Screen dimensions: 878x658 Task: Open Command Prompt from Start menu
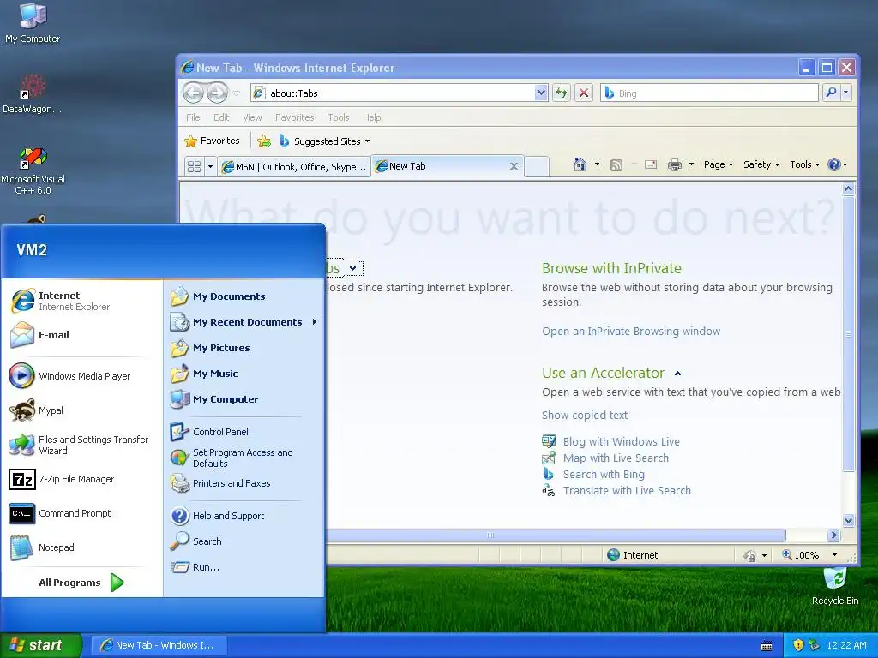(81, 513)
